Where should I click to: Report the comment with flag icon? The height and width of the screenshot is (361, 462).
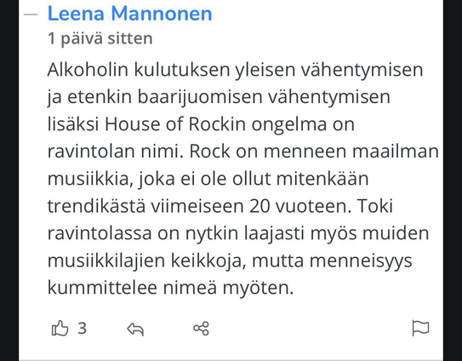420,328
